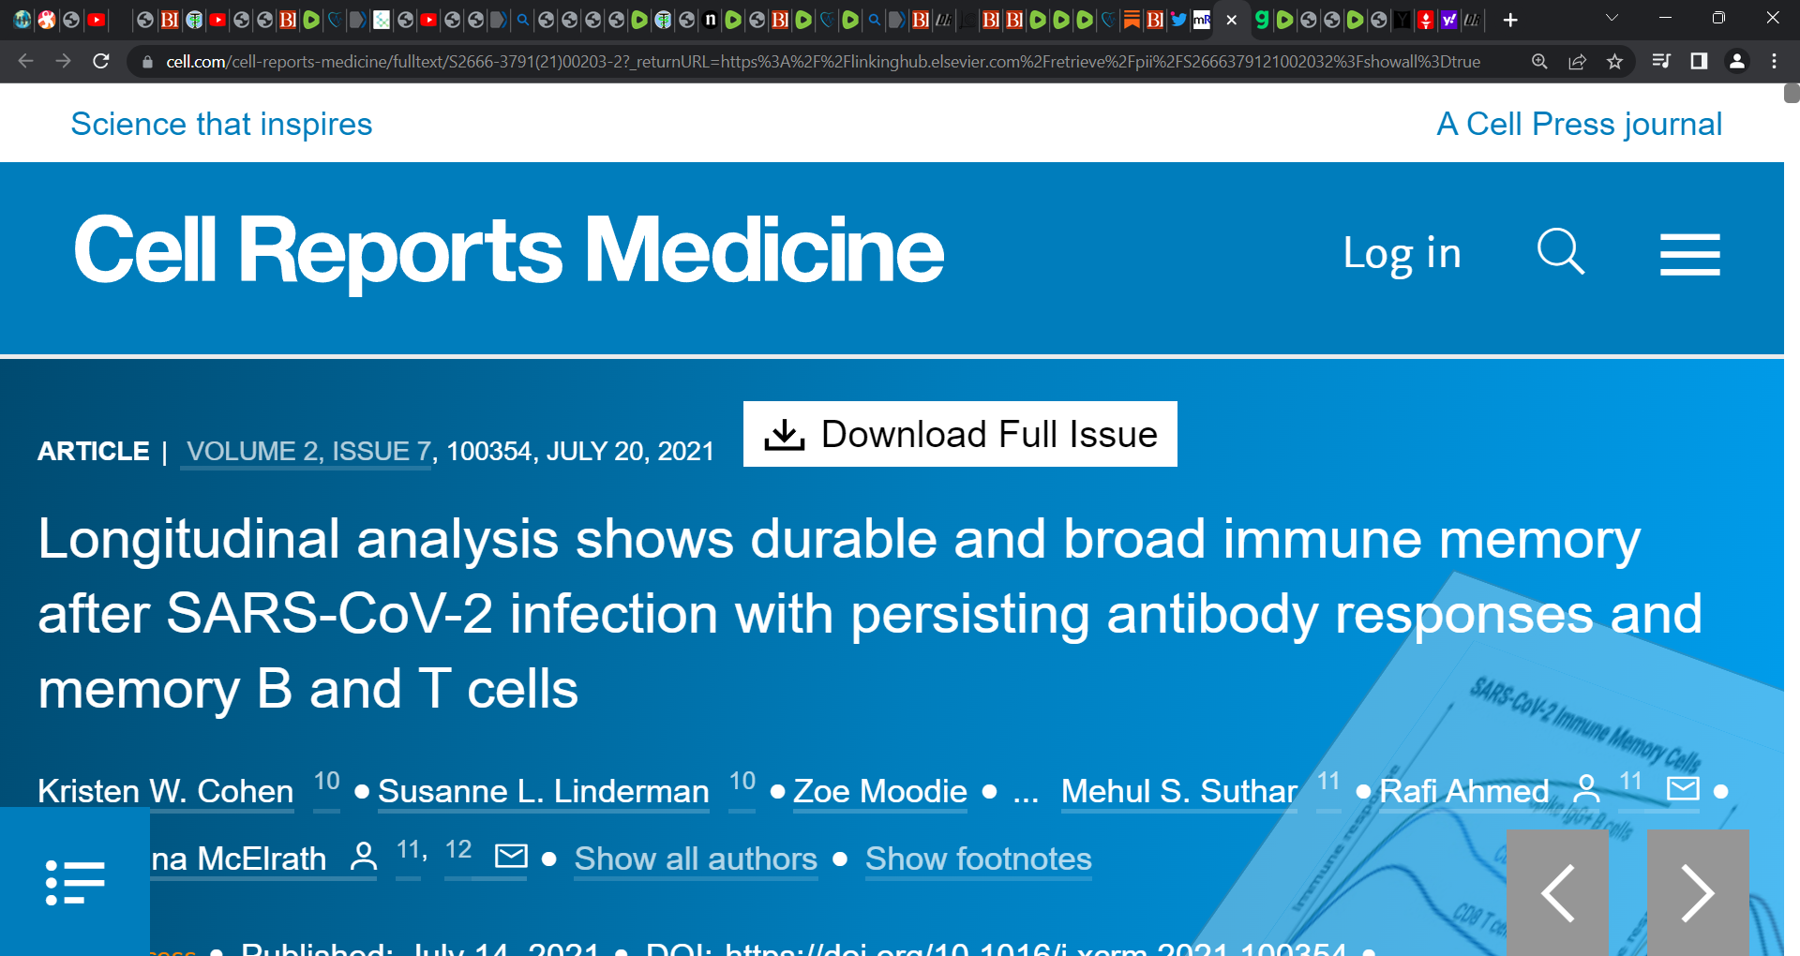Switch to the leftmost browser tab

point(21,20)
